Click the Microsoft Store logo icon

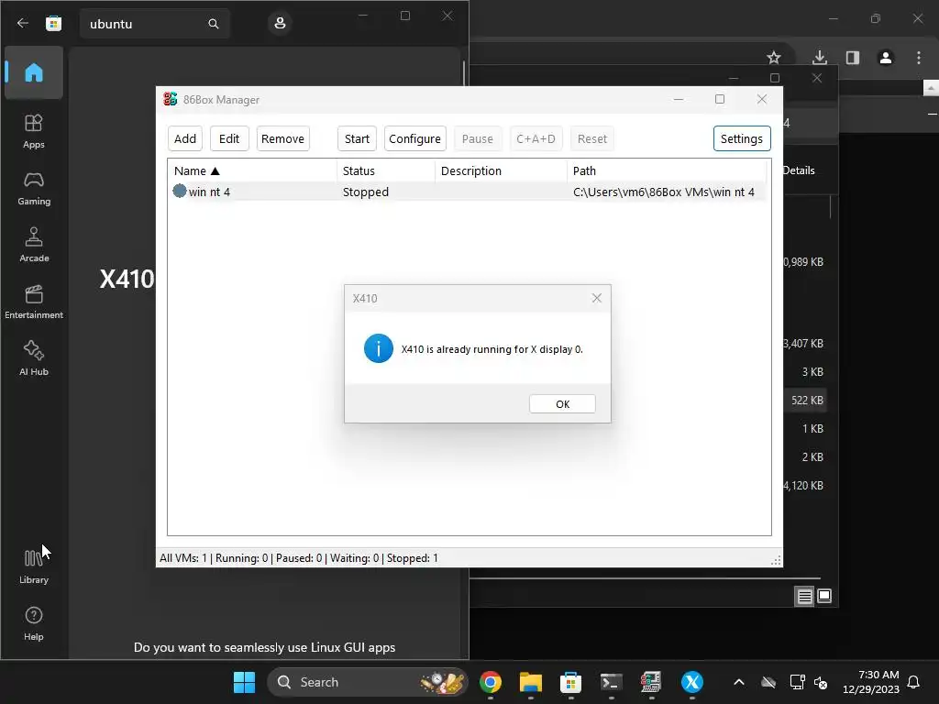point(54,23)
